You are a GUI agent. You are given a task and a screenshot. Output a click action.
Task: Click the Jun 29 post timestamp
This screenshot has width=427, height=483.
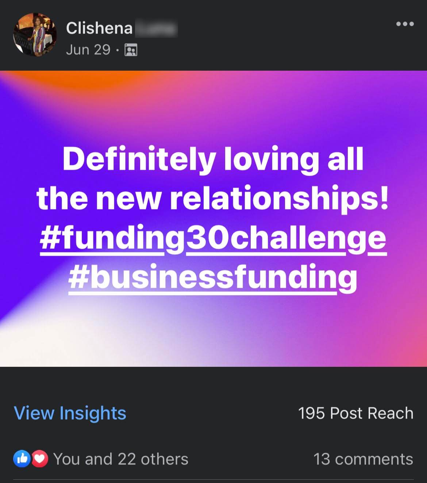88,50
